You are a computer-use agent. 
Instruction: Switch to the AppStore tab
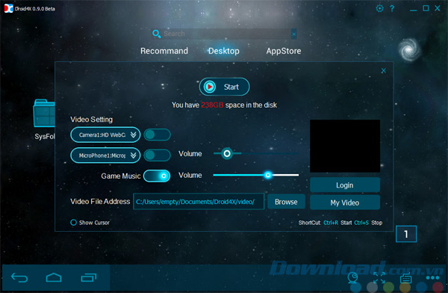[284, 51]
